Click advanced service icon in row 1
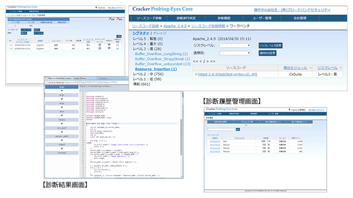This screenshot has width=353, height=198. click(100, 45)
